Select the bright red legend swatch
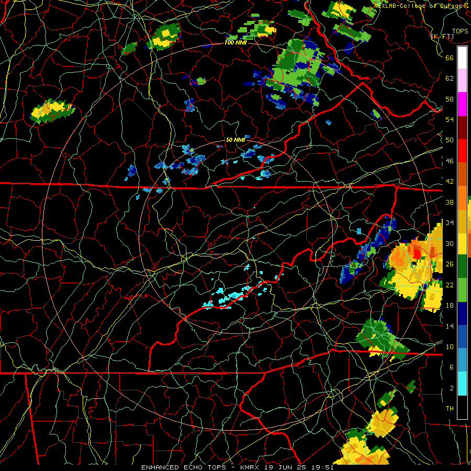Viewport: 471px width, 471px height. (462, 151)
